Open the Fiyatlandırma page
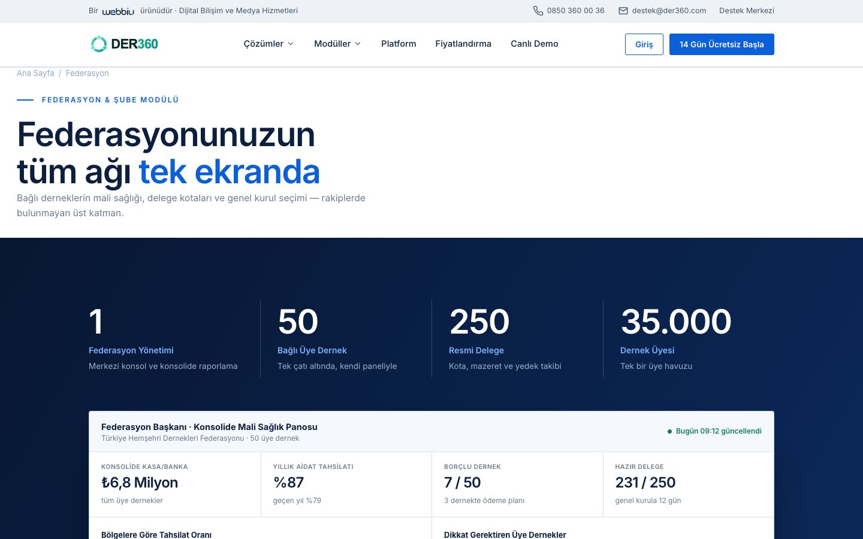The width and height of the screenshot is (863, 539). [x=463, y=44]
